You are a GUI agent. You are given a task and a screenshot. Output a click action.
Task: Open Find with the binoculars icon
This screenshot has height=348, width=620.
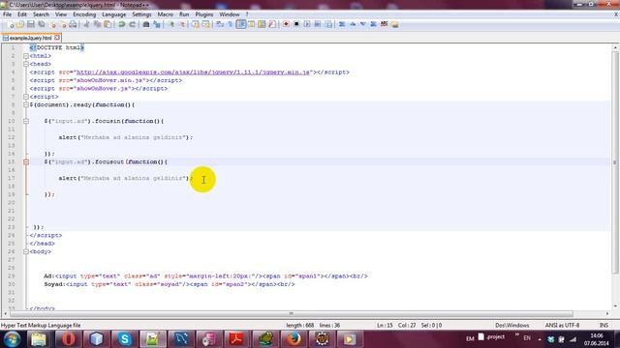point(146,24)
